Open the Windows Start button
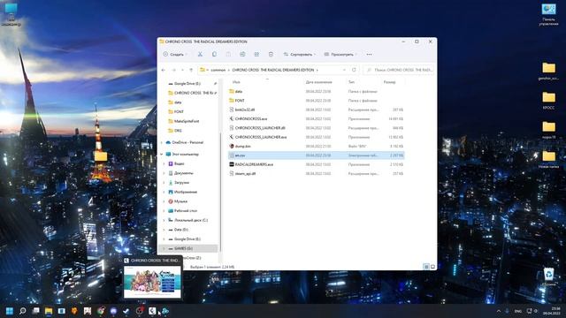This screenshot has height=318, width=566. click(10, 311)
